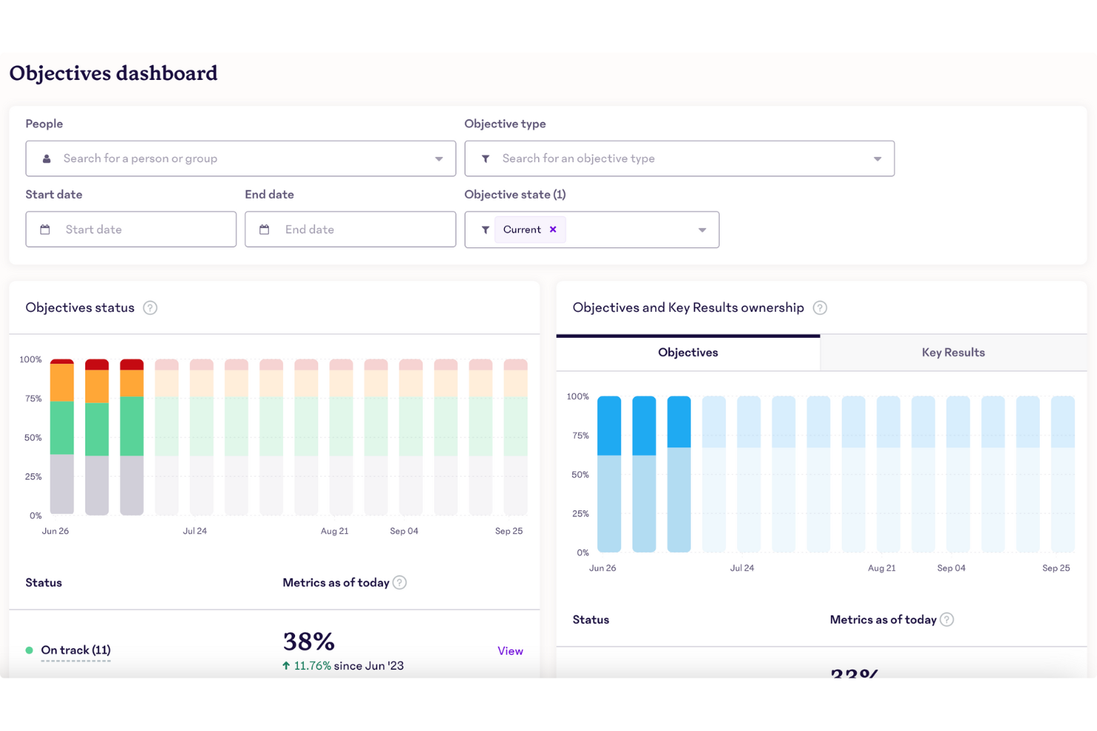Click the person icon in the People search field
Viewport: 1097px width, 731px height.
46,158
